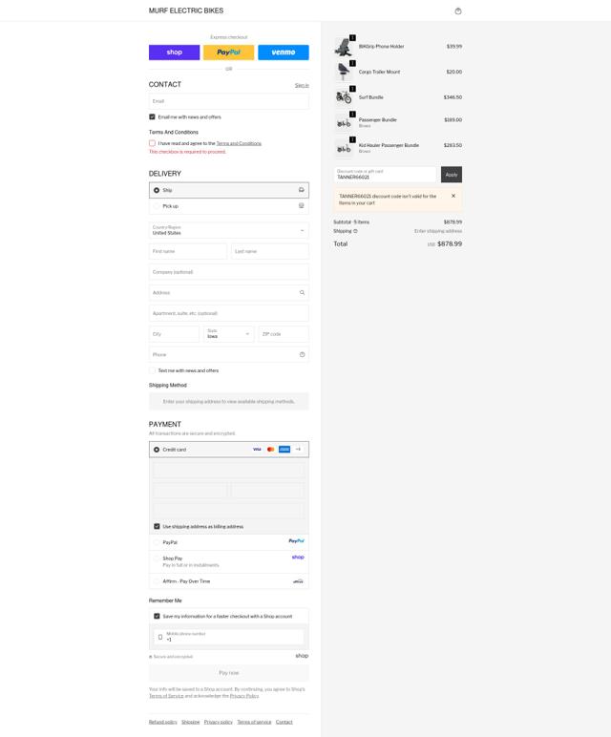This screenshot has width=611, height=737.
Task: Open the shopping bag cart icon
Action: (458, 11)
